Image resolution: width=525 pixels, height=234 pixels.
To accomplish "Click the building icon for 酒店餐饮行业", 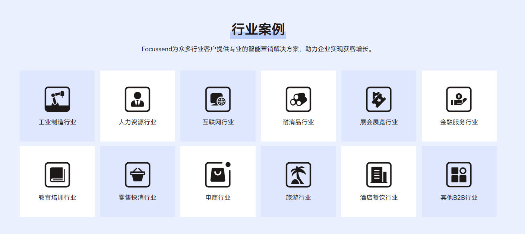I will point(379,175).
